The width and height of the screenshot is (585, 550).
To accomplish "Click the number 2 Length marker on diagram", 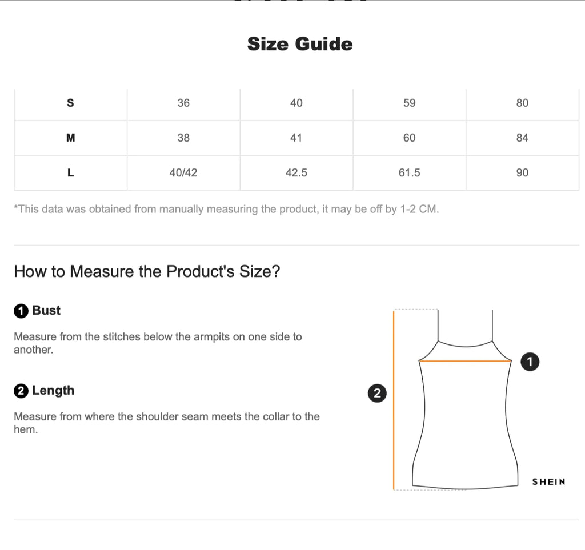I will pos(376,393).
